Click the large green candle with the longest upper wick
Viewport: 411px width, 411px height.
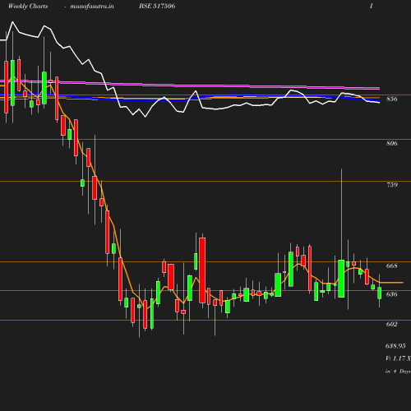point(341,279)
